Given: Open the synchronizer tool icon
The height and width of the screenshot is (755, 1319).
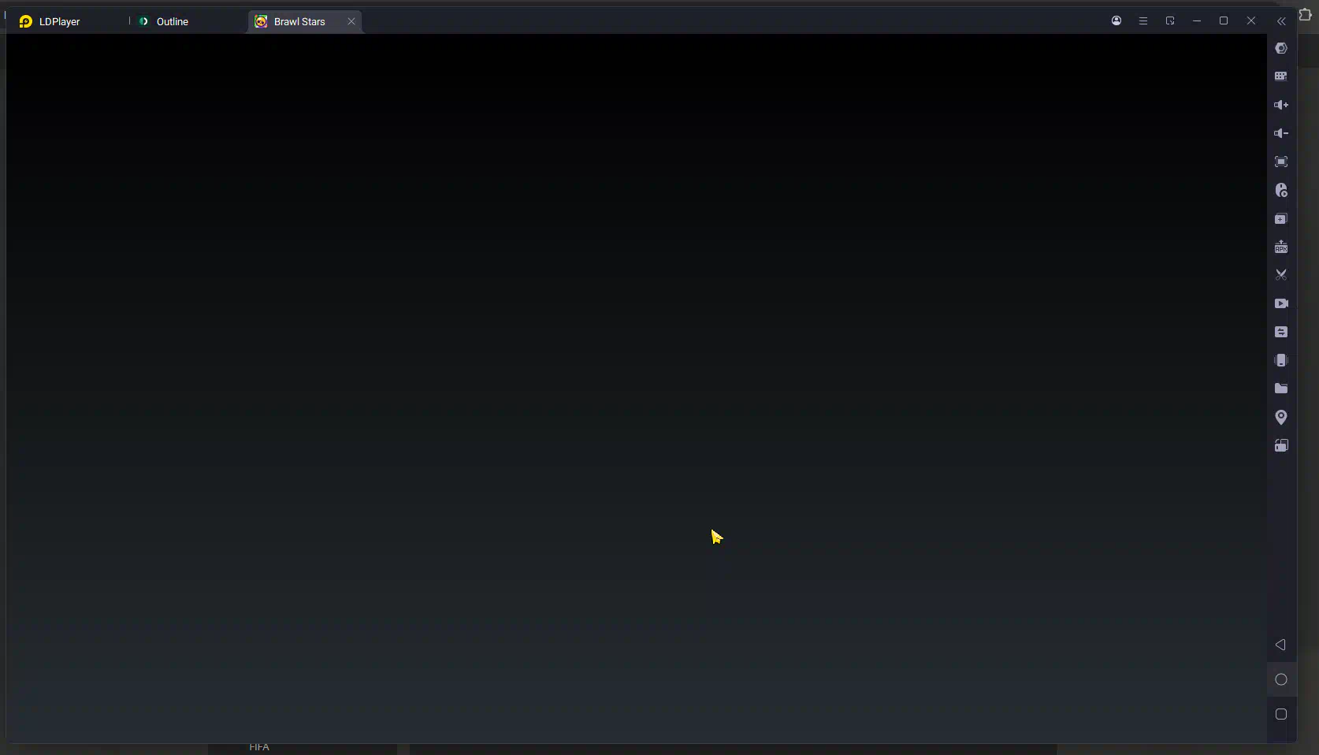Looking at the screenshot, I should 1281,332.
